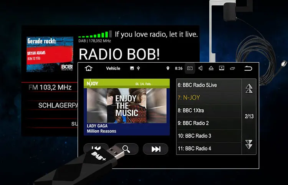Tap the 2/13 page indicator
This screenshot has width=288, height=185.
[249, 116]
